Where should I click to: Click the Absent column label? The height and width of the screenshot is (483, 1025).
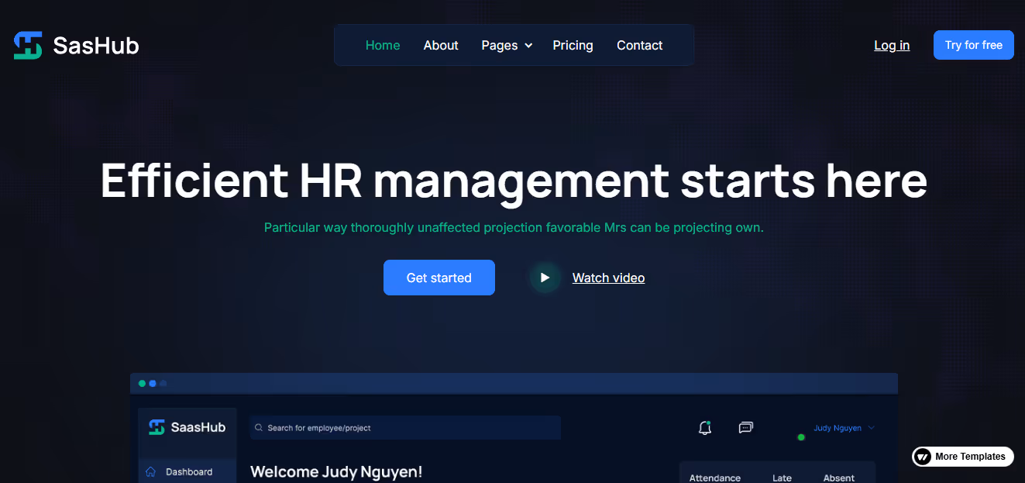pyautogui.click(x=839, y=478)
